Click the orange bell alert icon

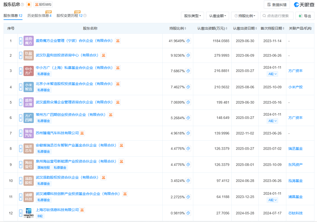29,5
